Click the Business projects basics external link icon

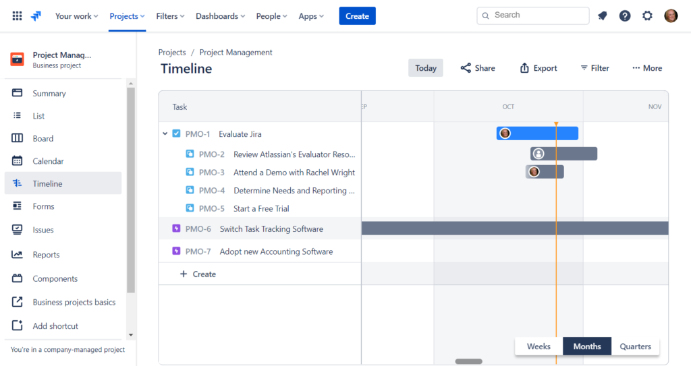click(17, 302)
